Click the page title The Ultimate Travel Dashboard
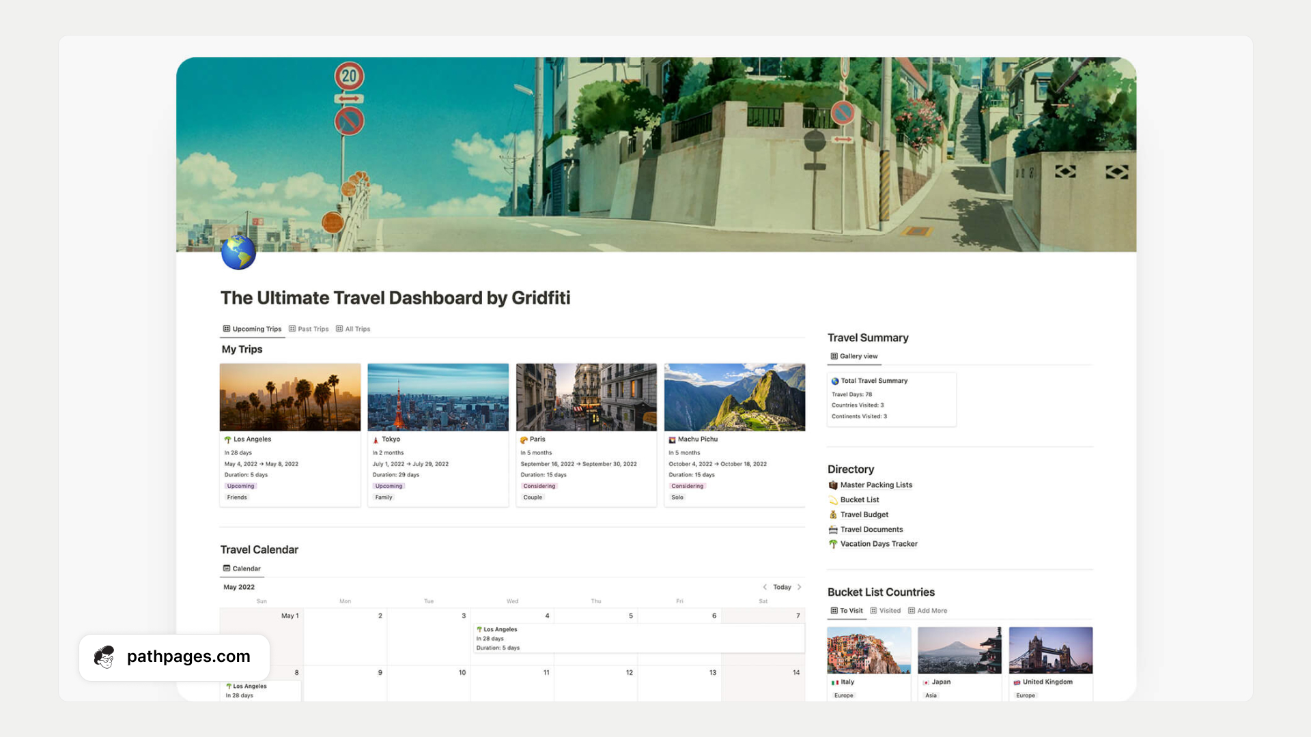 click(x=395, y=298)
